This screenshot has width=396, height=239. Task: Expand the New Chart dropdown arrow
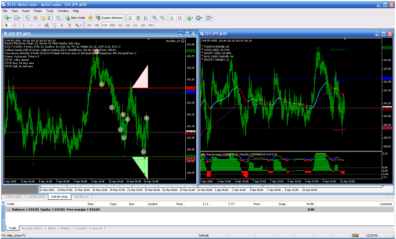(10, 18)
